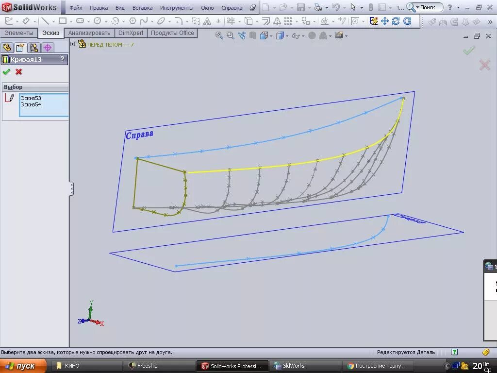Switch to the DimXpert tab
Viewport: 497px width, 373px height.
(x=131, y=33)
